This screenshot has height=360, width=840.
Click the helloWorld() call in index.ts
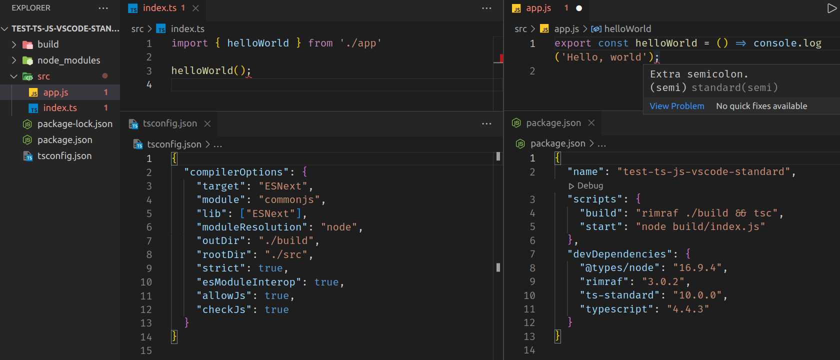pos(208,71)
